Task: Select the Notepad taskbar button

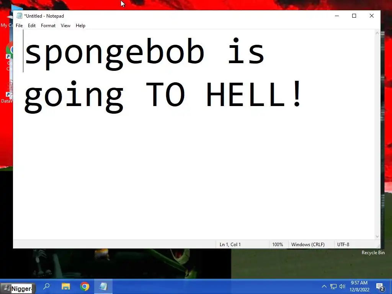Action: (103, 286)
